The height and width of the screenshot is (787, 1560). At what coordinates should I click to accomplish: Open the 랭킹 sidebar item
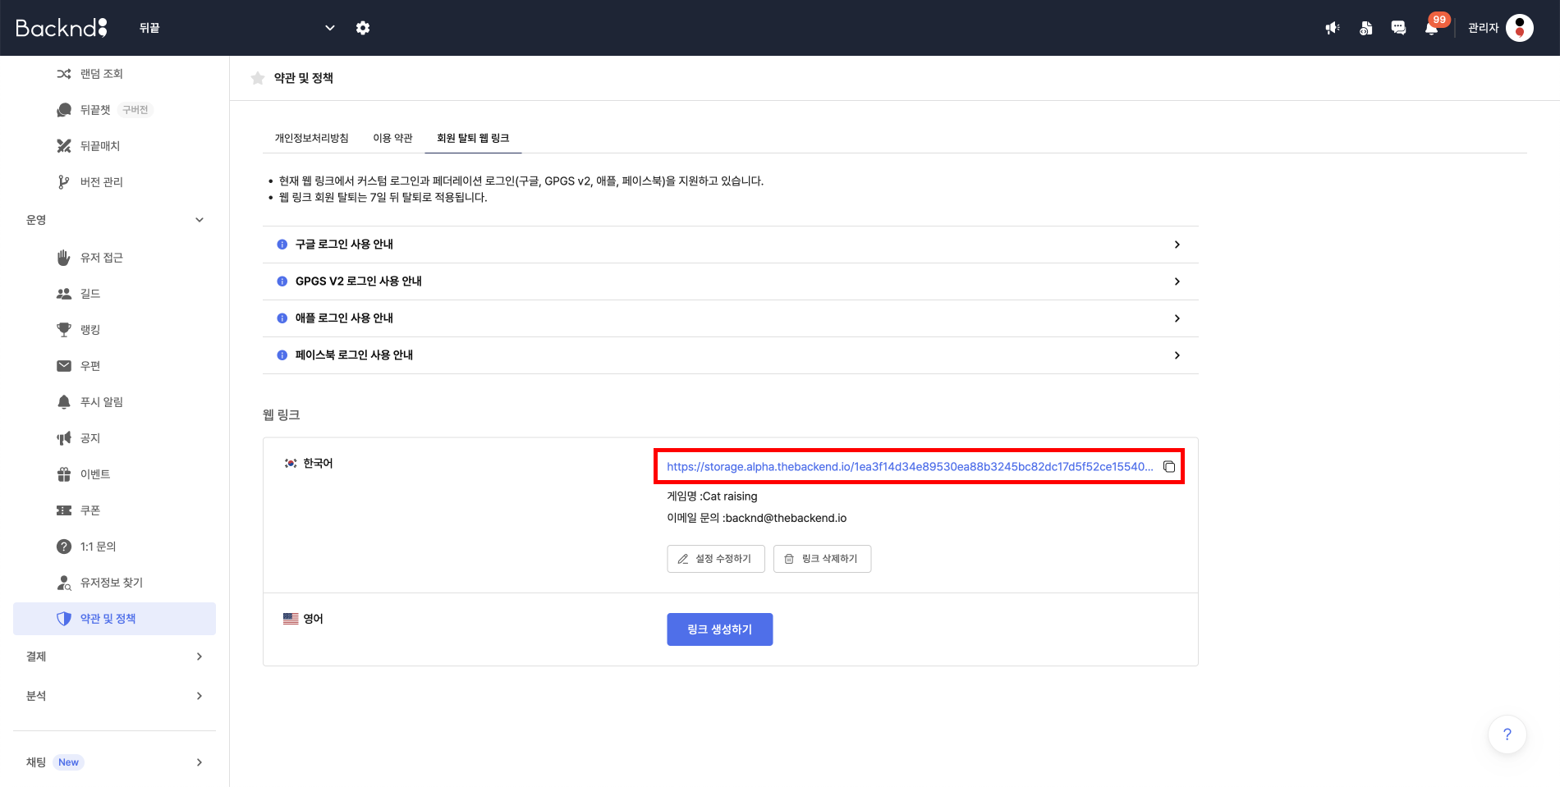pyautogui.click(x=90, y=330)
